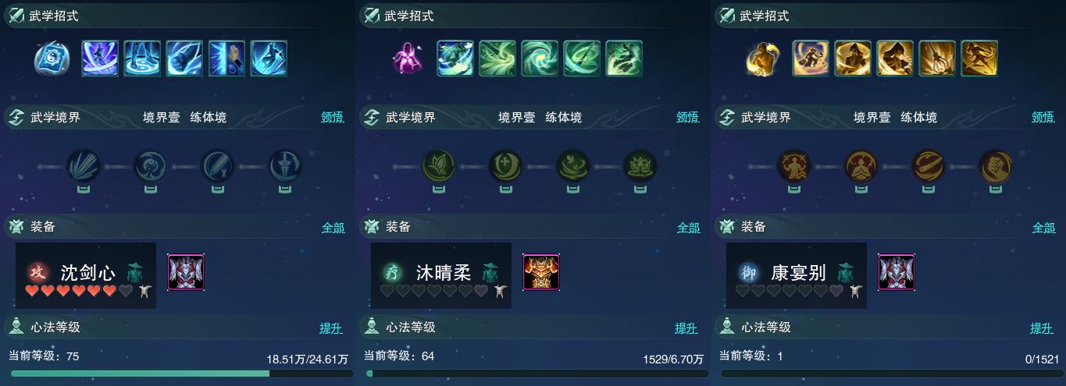This screenshot has width=1066, height=386.
Task: Click 提升 to upgrade 沈剑心's level-75 心法
Action: click(331, 328)
